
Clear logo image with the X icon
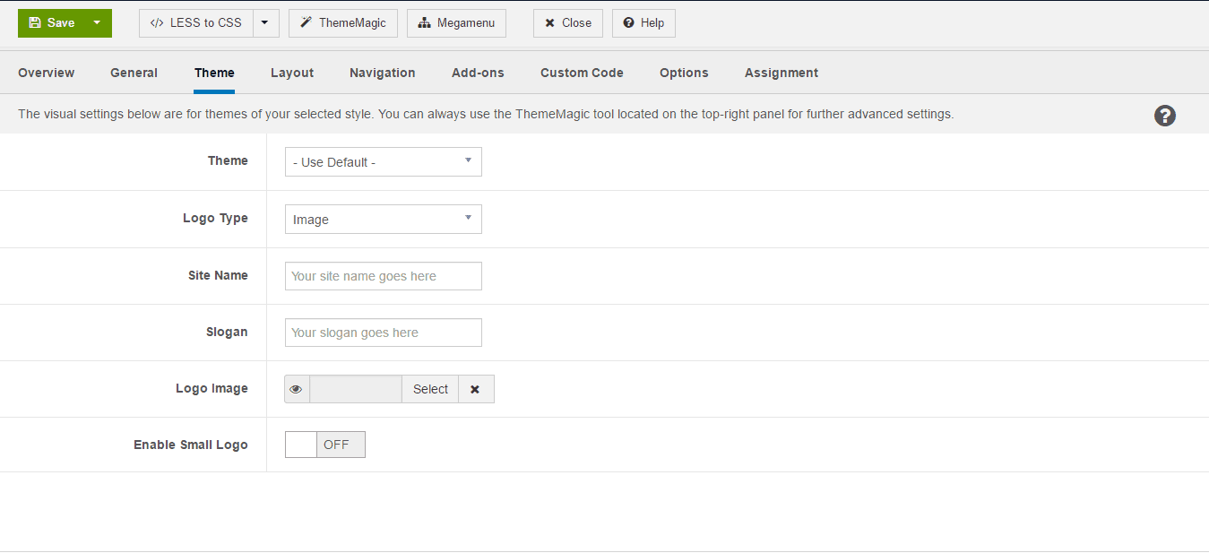pos(475,389)
